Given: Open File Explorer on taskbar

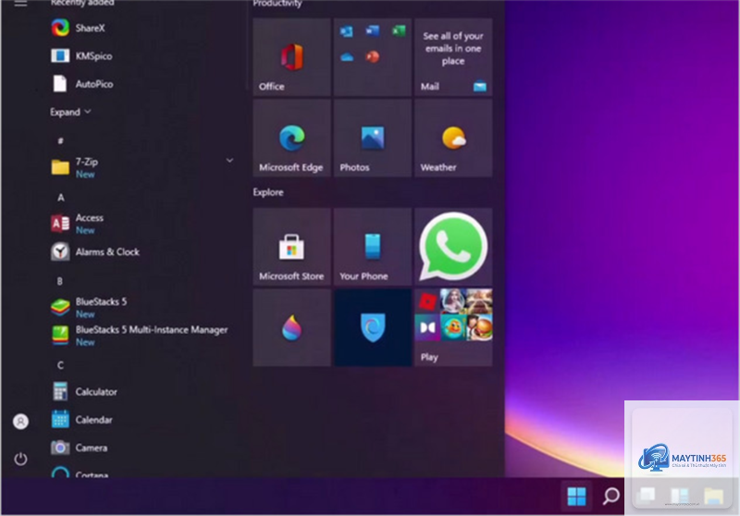Looking at the screenshot, I should coord(713,496).
